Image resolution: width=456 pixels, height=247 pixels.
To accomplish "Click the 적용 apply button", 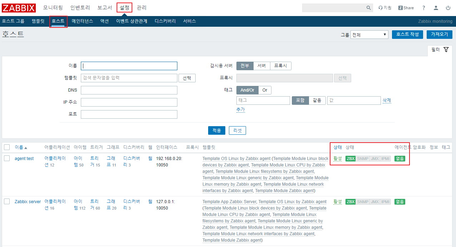I will click(217, 130).
